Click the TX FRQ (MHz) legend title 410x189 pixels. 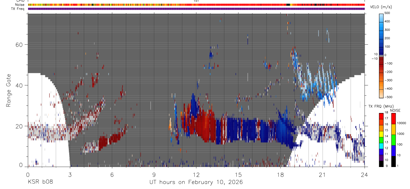tap(381, 106)
